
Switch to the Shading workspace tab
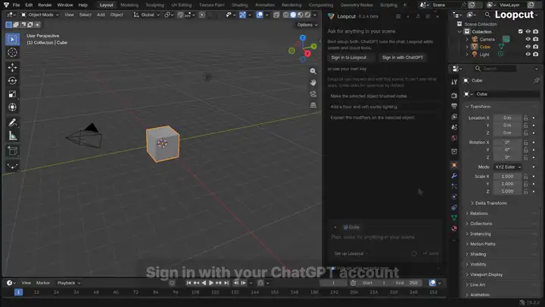[239, 5]
